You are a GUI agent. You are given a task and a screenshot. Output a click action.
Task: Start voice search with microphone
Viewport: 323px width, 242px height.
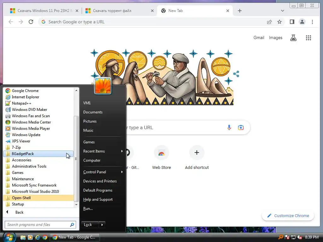pos(229,128)
